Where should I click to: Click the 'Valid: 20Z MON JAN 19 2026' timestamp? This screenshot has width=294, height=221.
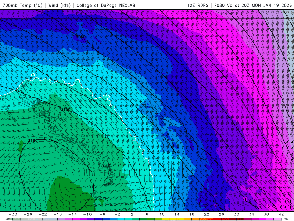click(x=259, y=5)
